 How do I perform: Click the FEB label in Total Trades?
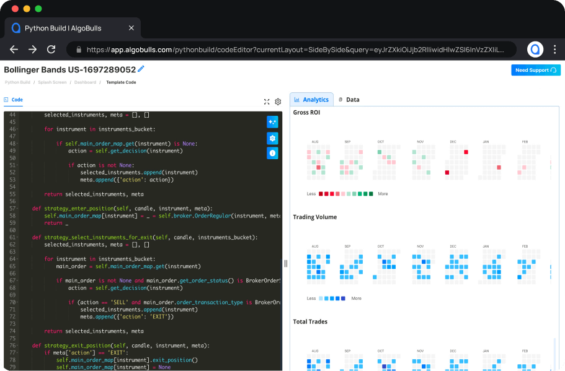pos(525,351)
